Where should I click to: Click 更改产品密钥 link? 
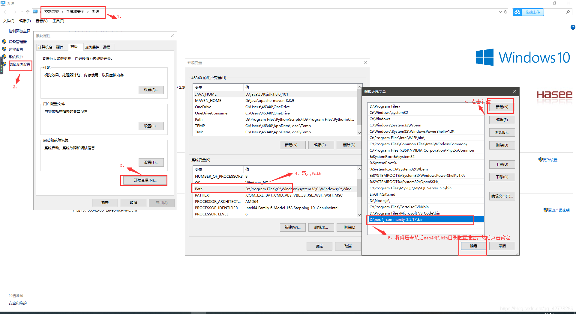click(x=559, y=210)
